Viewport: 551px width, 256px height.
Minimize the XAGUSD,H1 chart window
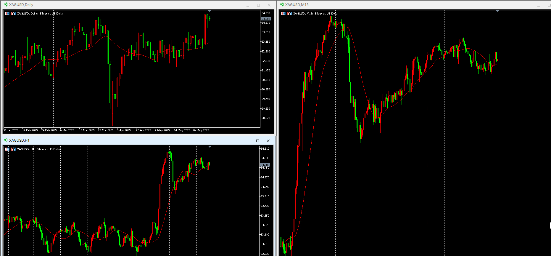(x=247, y=141)
